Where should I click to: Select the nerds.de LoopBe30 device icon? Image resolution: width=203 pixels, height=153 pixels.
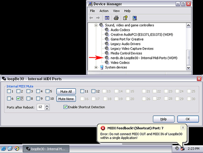tap(107, 58)
